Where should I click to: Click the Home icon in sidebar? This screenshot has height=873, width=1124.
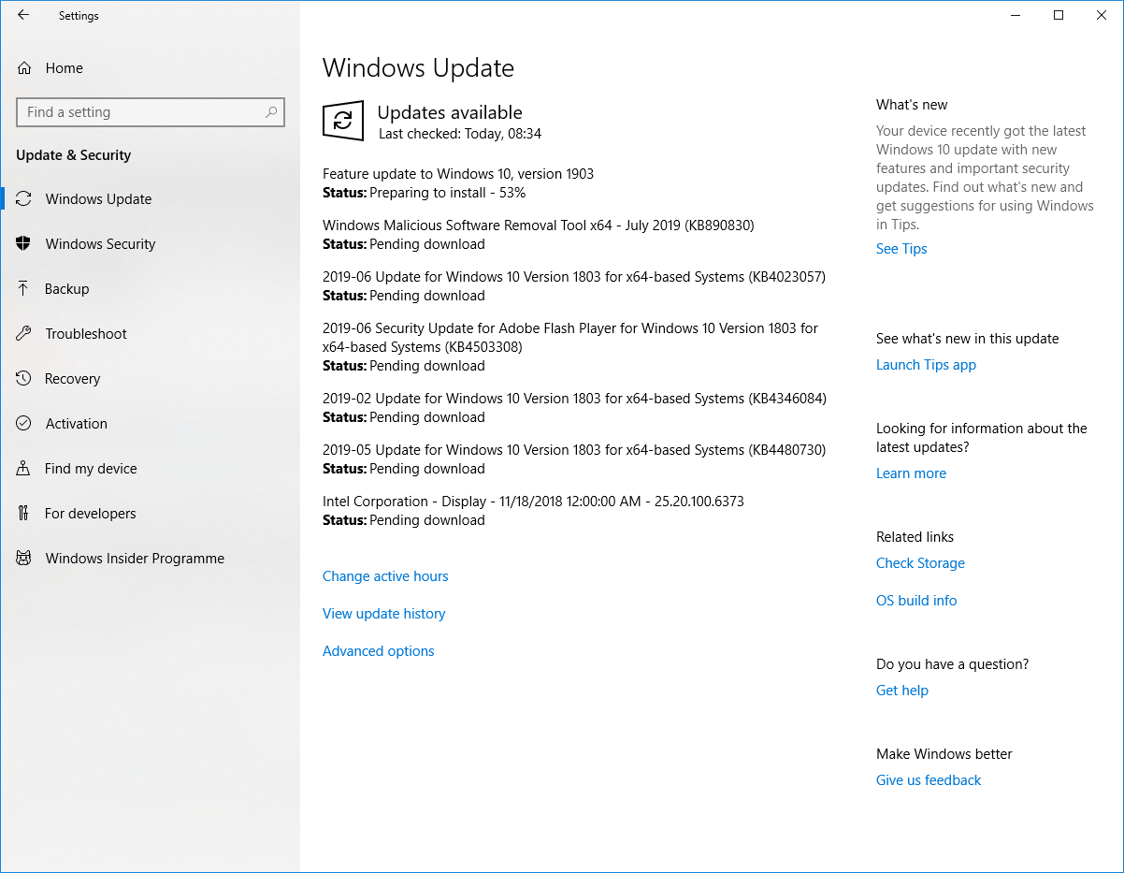coord(25,67)
